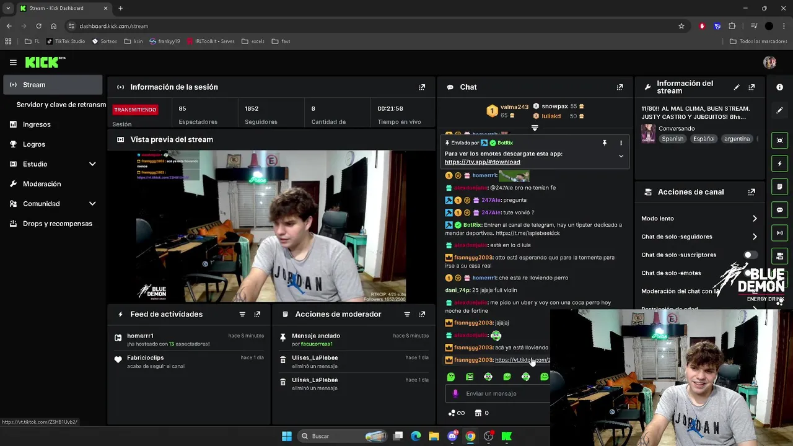The height and width of the screenshot is (446, 793).
Task: Click the browser address bar
Action: [372, 26]
